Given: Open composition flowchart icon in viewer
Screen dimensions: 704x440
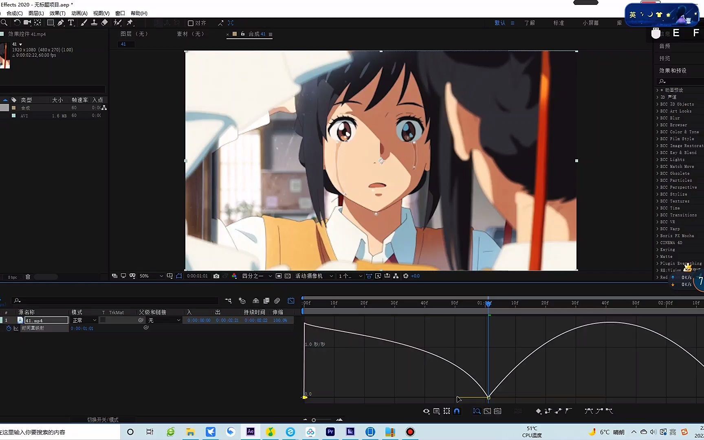Looking at the screenshot, I should pos(396,276).
